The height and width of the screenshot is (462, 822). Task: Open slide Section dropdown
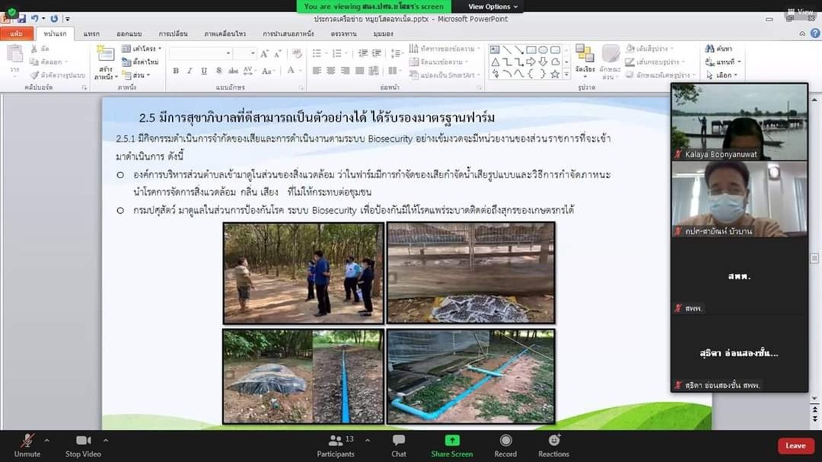[136, 75]
